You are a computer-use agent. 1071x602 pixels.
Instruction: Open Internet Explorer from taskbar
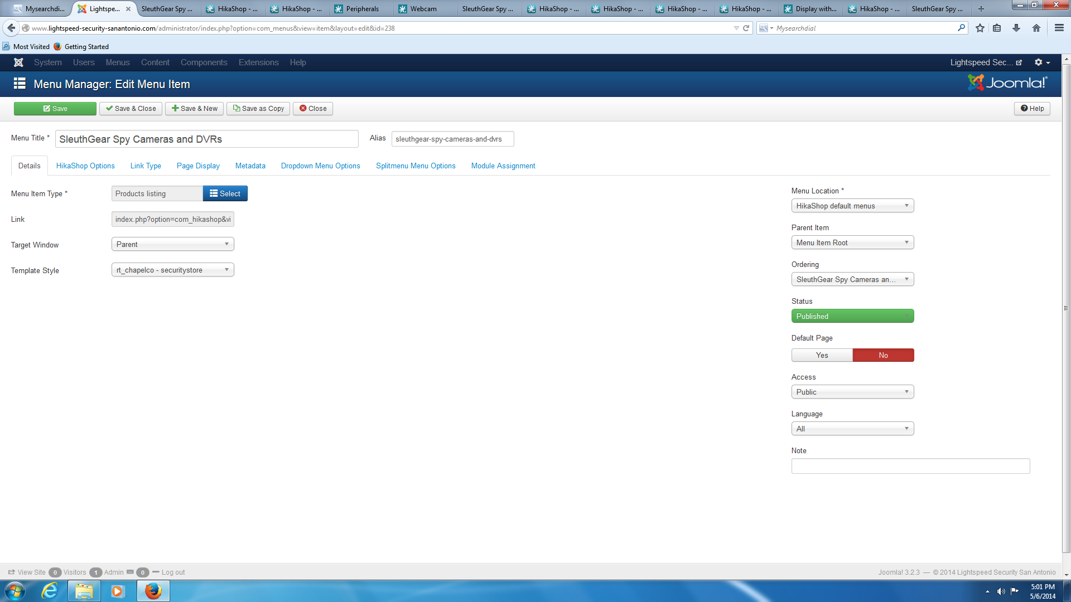pyautogui.click(x=50, y=590)
